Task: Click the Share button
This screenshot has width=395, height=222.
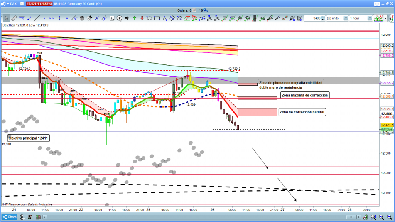Action: [x=10, y=217]
